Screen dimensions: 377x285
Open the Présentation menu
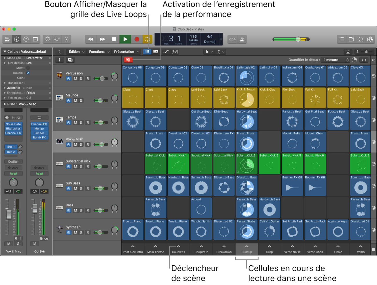(x=124, y=52)
